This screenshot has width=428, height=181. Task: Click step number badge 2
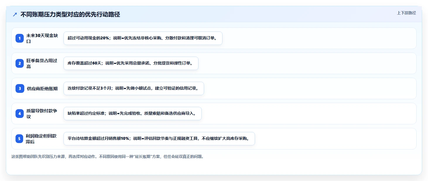click(x=20, y=63)
